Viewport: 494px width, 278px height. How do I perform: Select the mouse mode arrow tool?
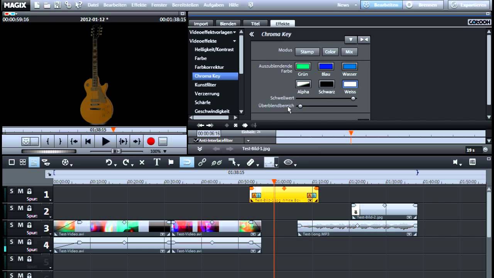[232, 162]
